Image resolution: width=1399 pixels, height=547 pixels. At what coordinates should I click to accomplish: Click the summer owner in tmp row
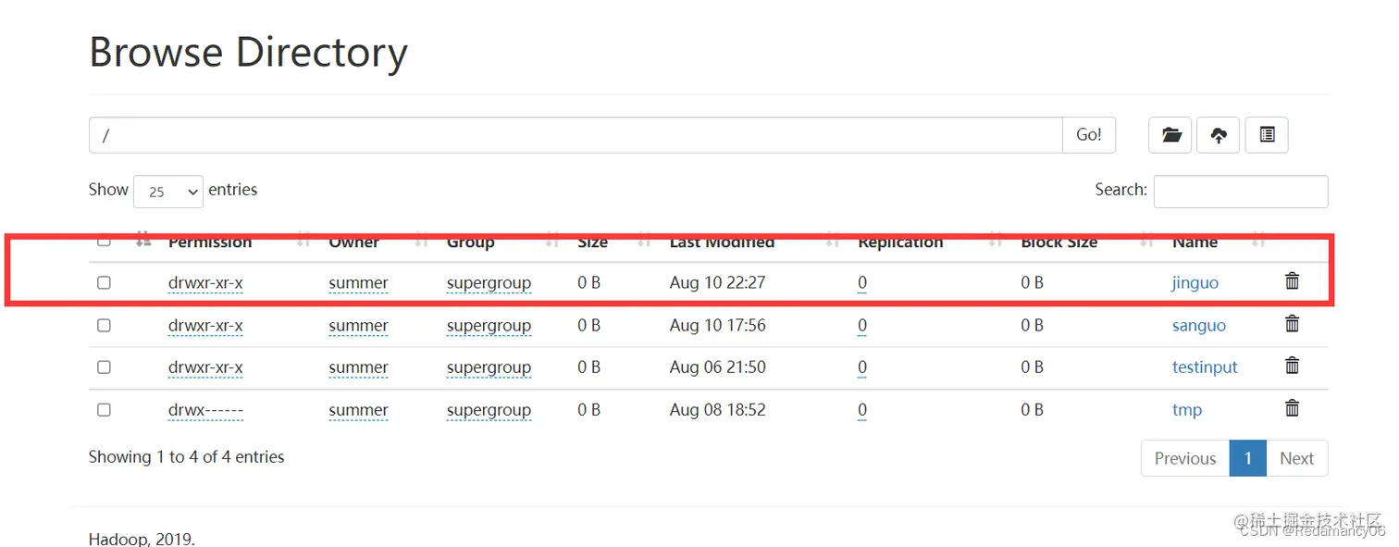click(x=358, y=409)
